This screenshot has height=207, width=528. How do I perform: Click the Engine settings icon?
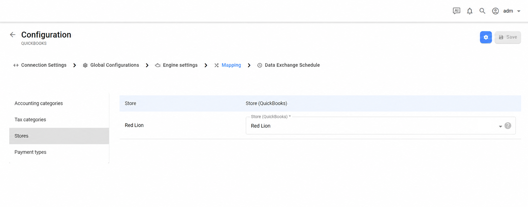(158, 65)
